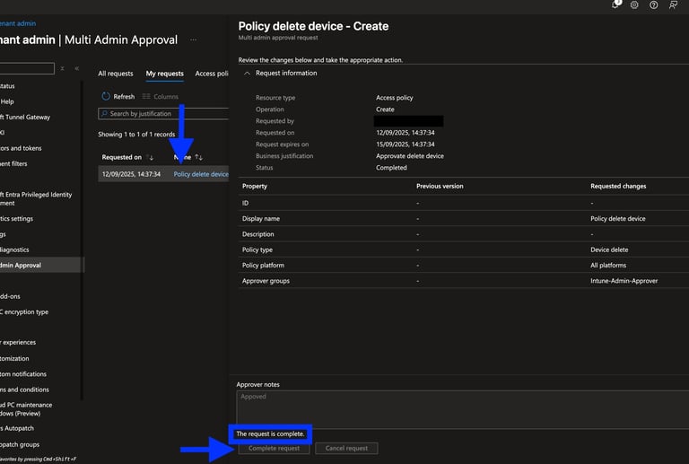
Task: Collapse the Request information section
Action: coord(247,74)
